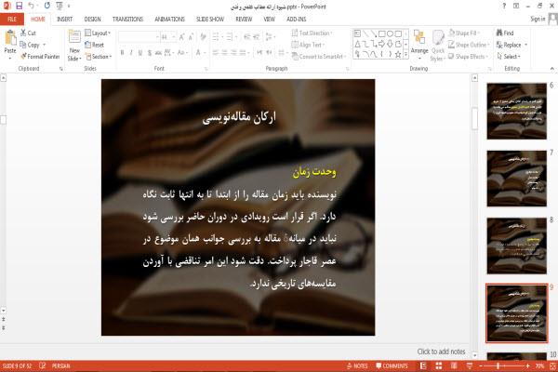Switch to the TRANSITIONS tab
Screen dimensions: 558x372
pyautogui.click(x=127, y=20)
